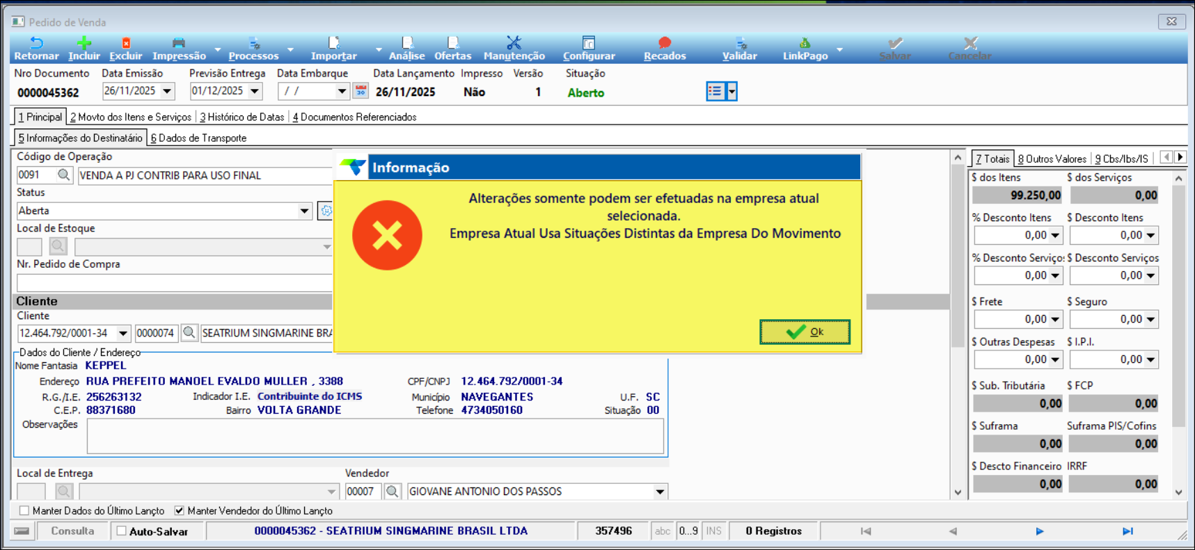Screen dimensions: 1195x550
Task: Uncheck Manter Vendedor do Último Lançto
Action: pos(180,511)
